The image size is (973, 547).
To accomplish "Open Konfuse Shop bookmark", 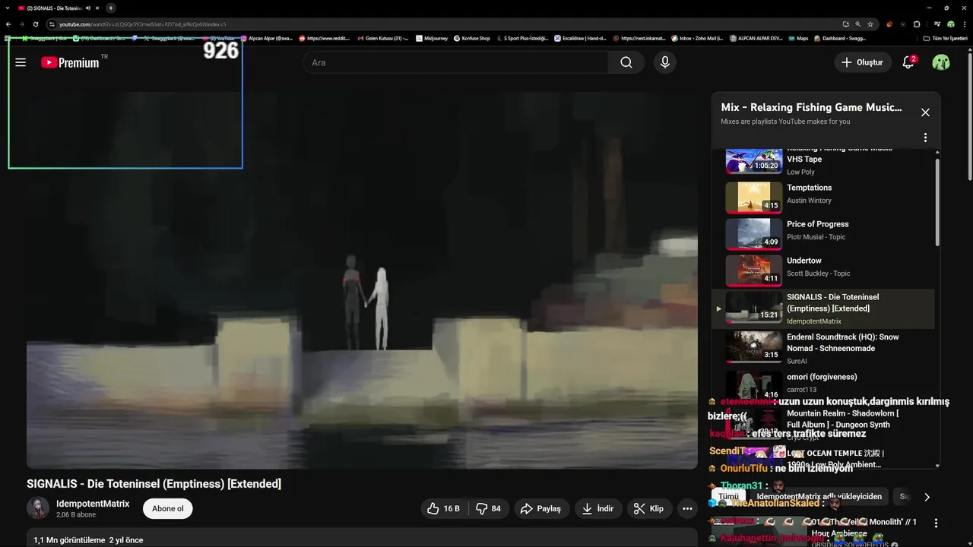I will coord(472,38).
